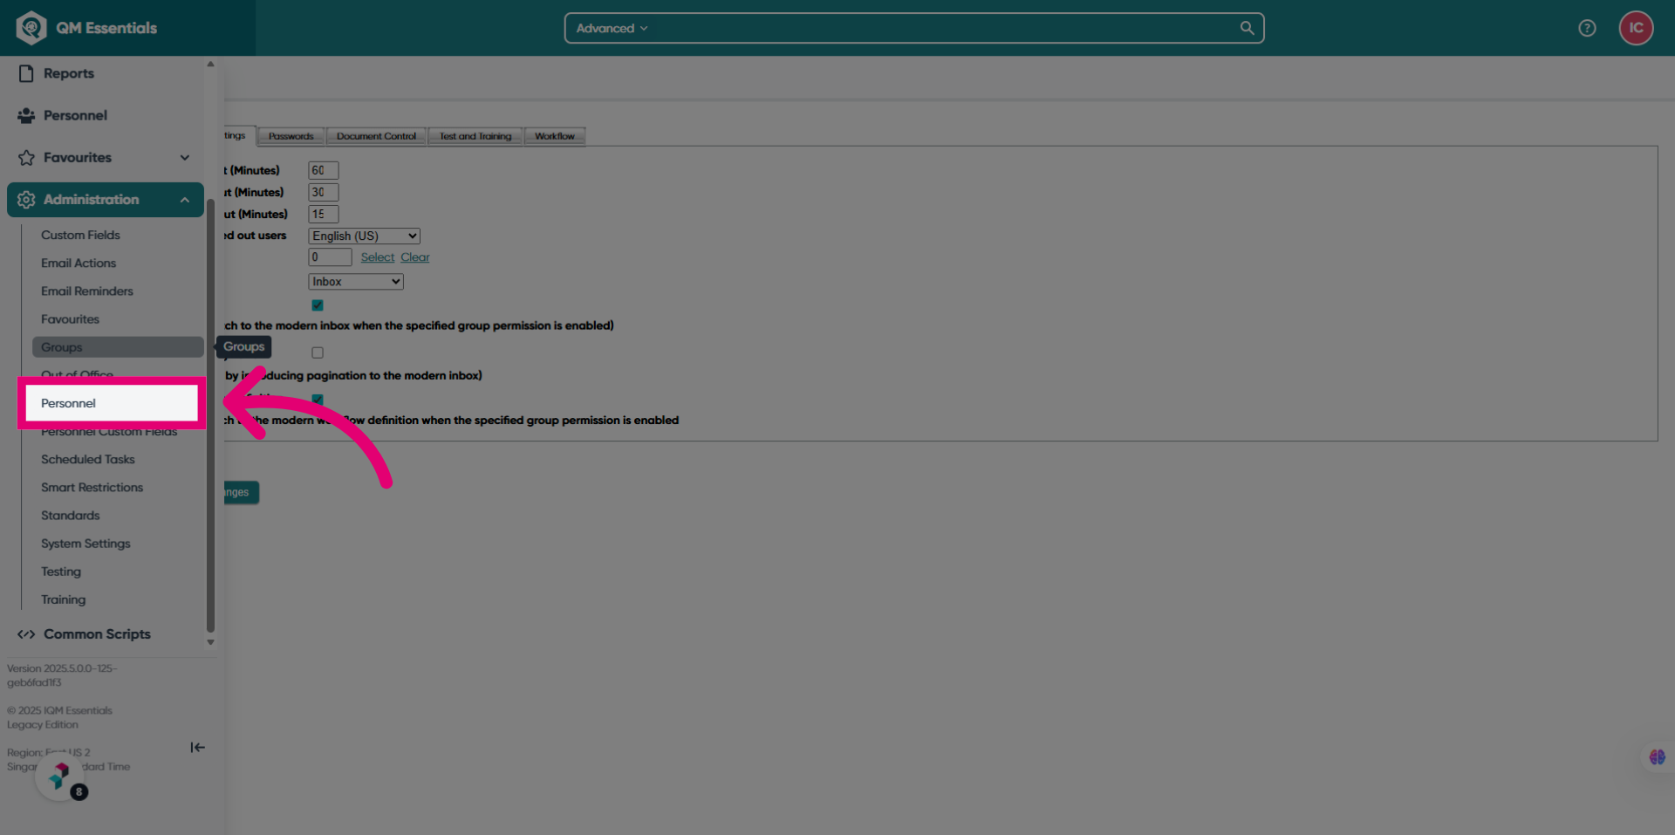Viewport: 1675px width, 835px height.
Task: Click the sidebar scroll up arrow
Action: 210,64
